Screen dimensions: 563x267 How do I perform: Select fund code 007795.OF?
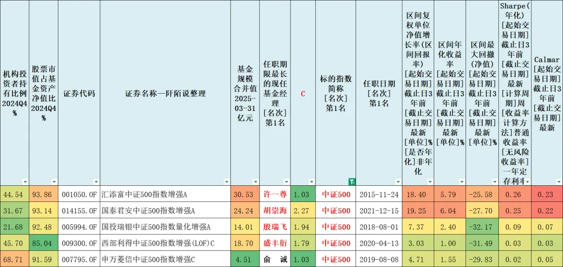point(79,260)
